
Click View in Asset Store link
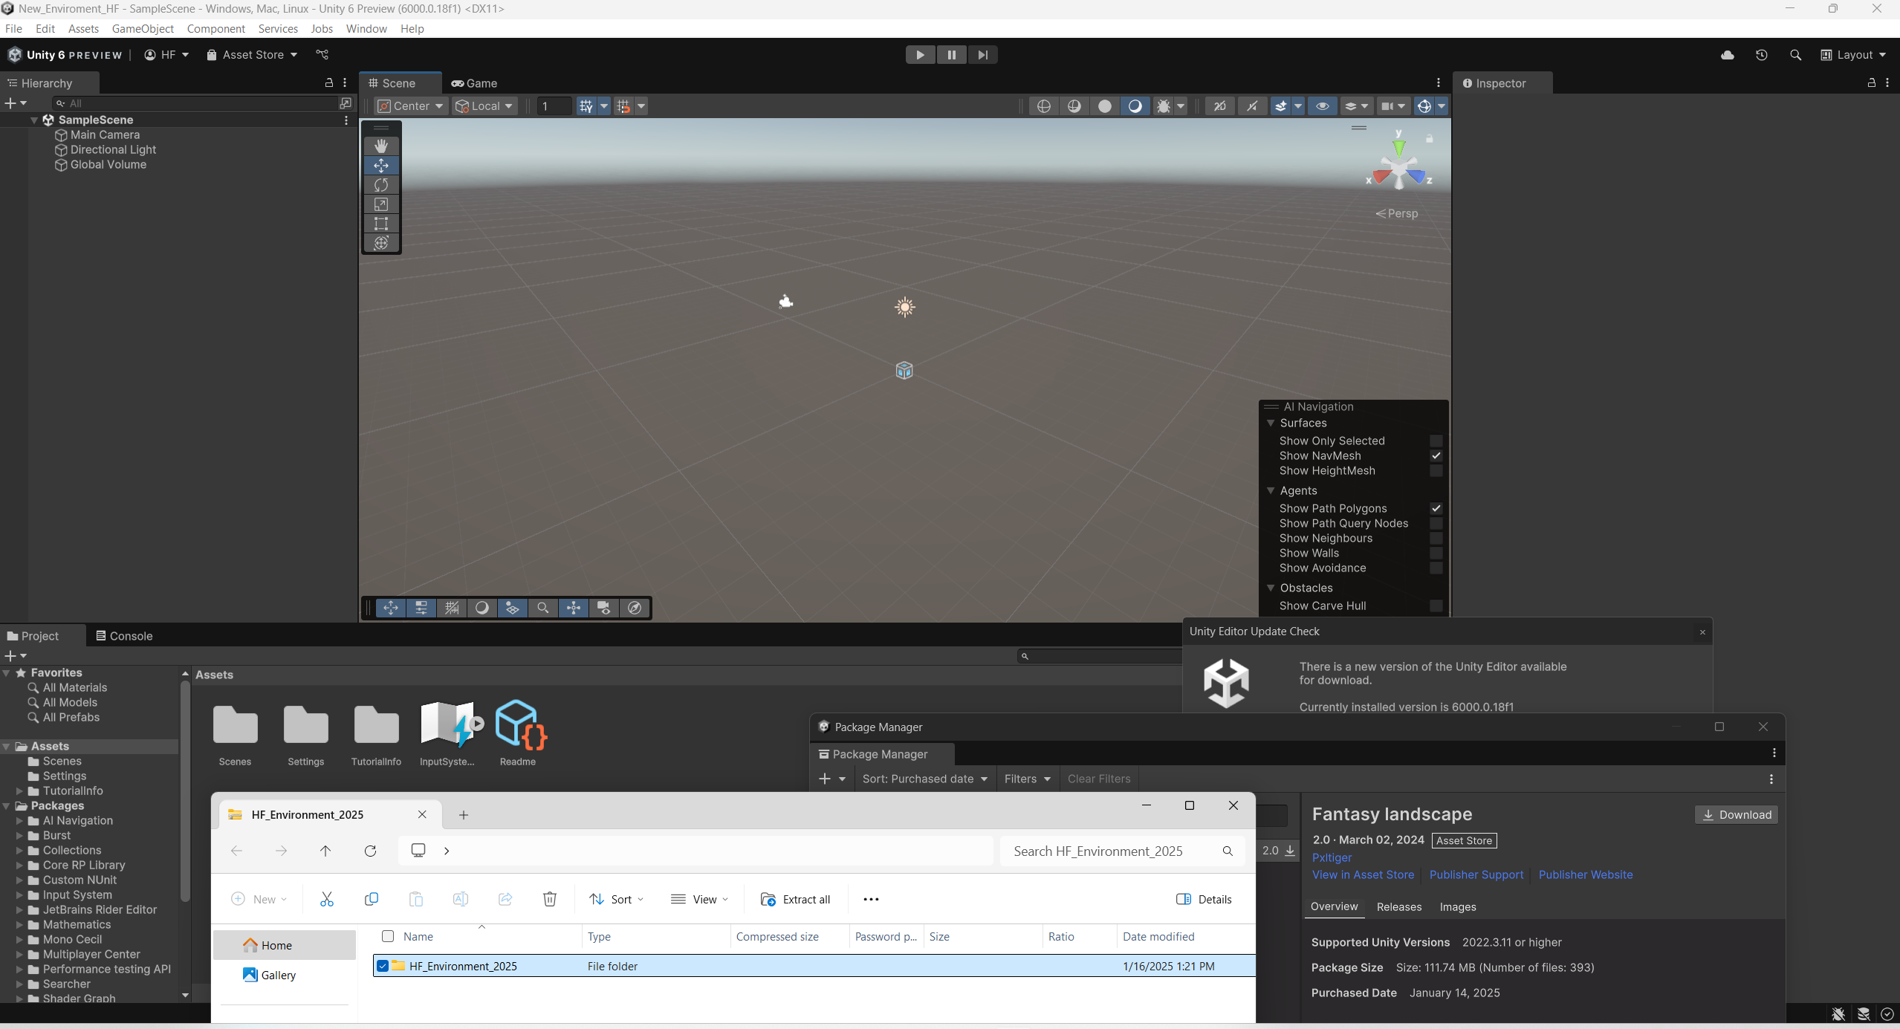pyautogui.click(x=1363, y=874)
